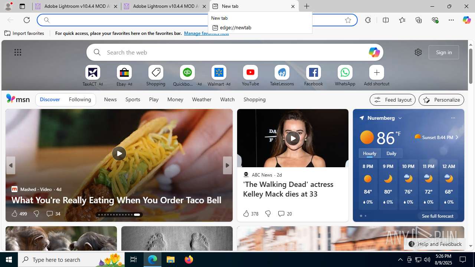Open the Watch category
Screen dimensions: 475x267
tap(227, 99)
